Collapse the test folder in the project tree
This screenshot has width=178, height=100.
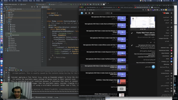click(7, 33)
